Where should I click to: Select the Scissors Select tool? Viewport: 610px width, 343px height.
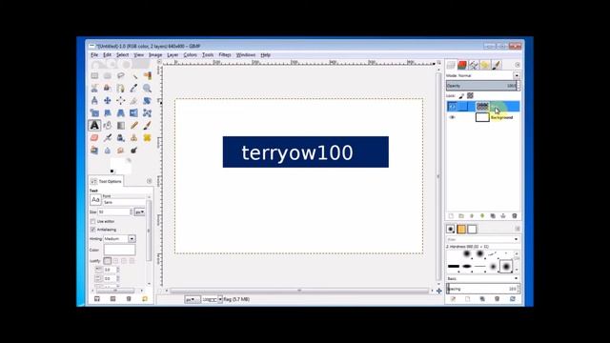94,89
